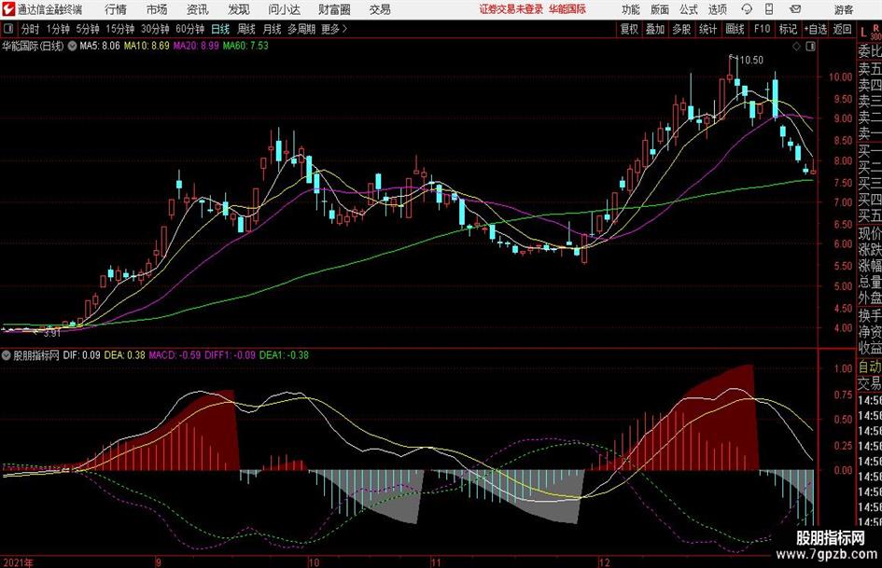Screen dimensions: 882x568
Task: Click the 统计 statistics button
Action: [707, 29]
